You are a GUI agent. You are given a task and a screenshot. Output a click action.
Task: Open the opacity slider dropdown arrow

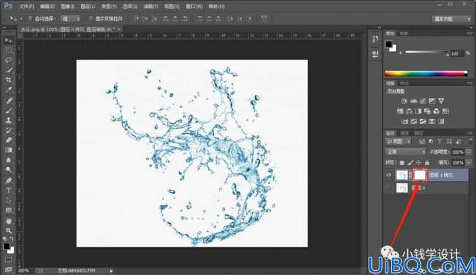(x=469, y=152)
